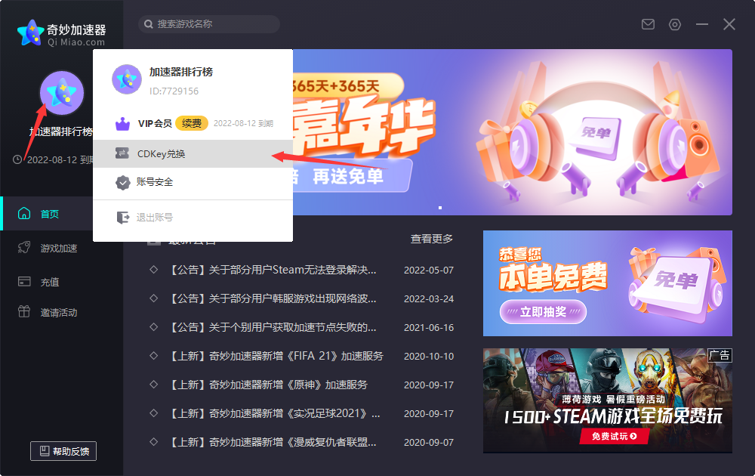This screenshot has height=476, width=755.
Task: Click the home house icon
Action: coord(24,213)
